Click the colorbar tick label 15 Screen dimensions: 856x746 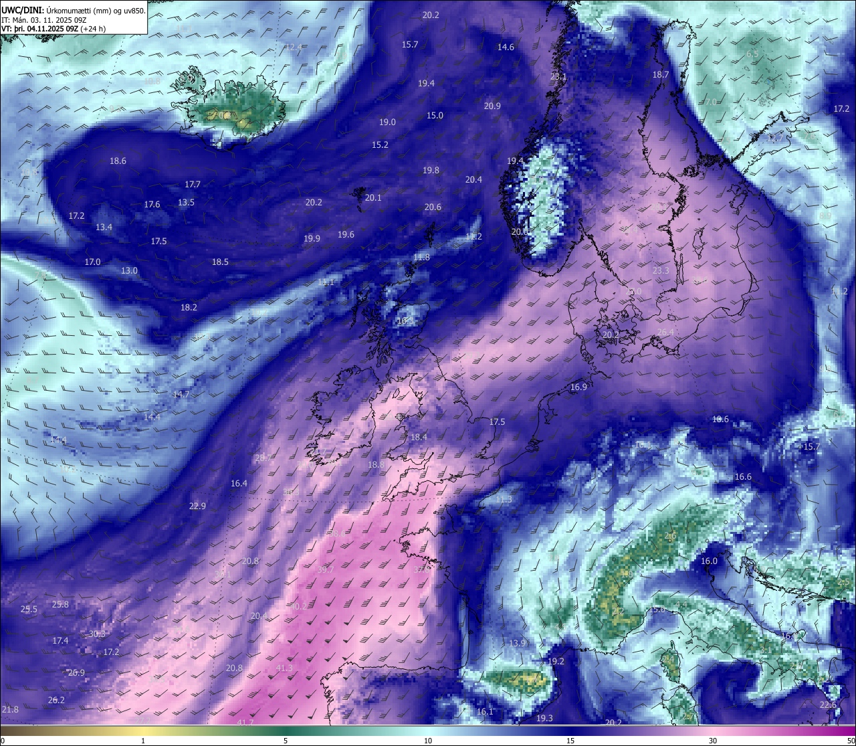tap(570, 741)
